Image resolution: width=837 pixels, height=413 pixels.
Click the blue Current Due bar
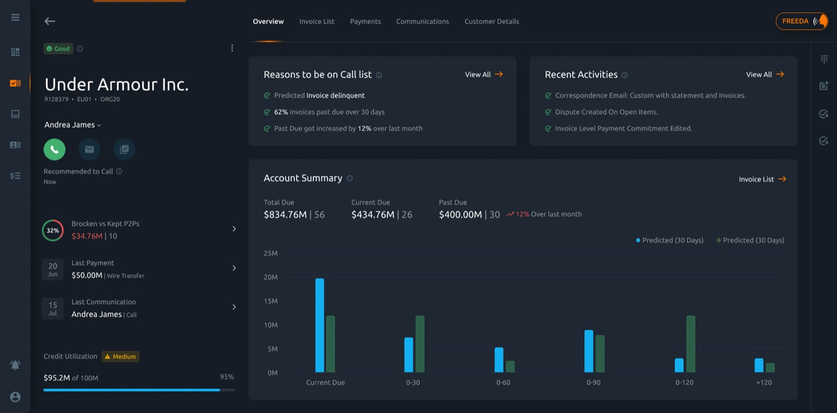[320, 325]
